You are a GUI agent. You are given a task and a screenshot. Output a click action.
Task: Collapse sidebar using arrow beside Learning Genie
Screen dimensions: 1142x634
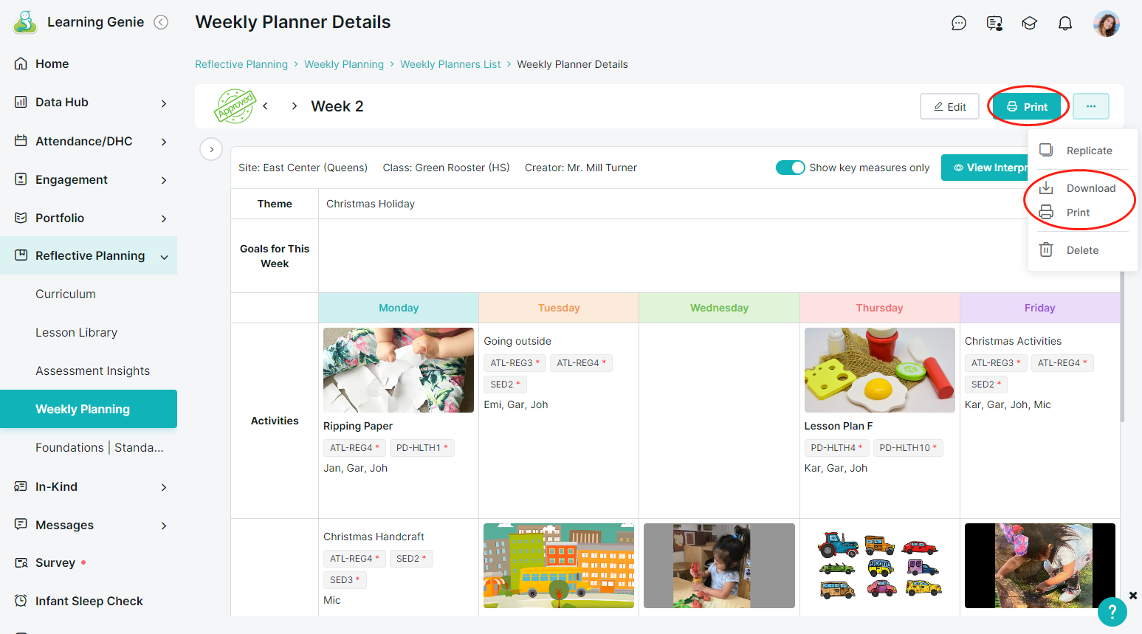click(161, 22)
